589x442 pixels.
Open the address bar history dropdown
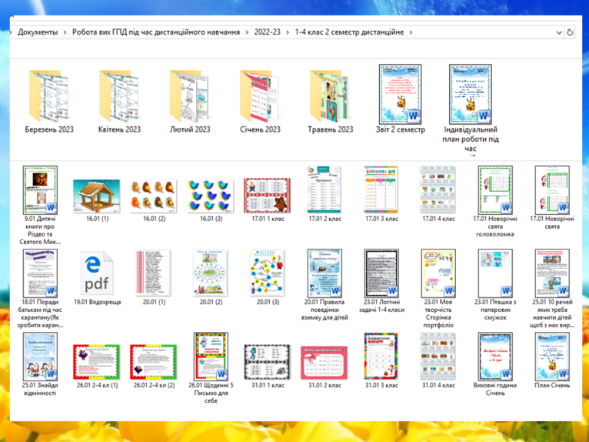pos(559,32)
